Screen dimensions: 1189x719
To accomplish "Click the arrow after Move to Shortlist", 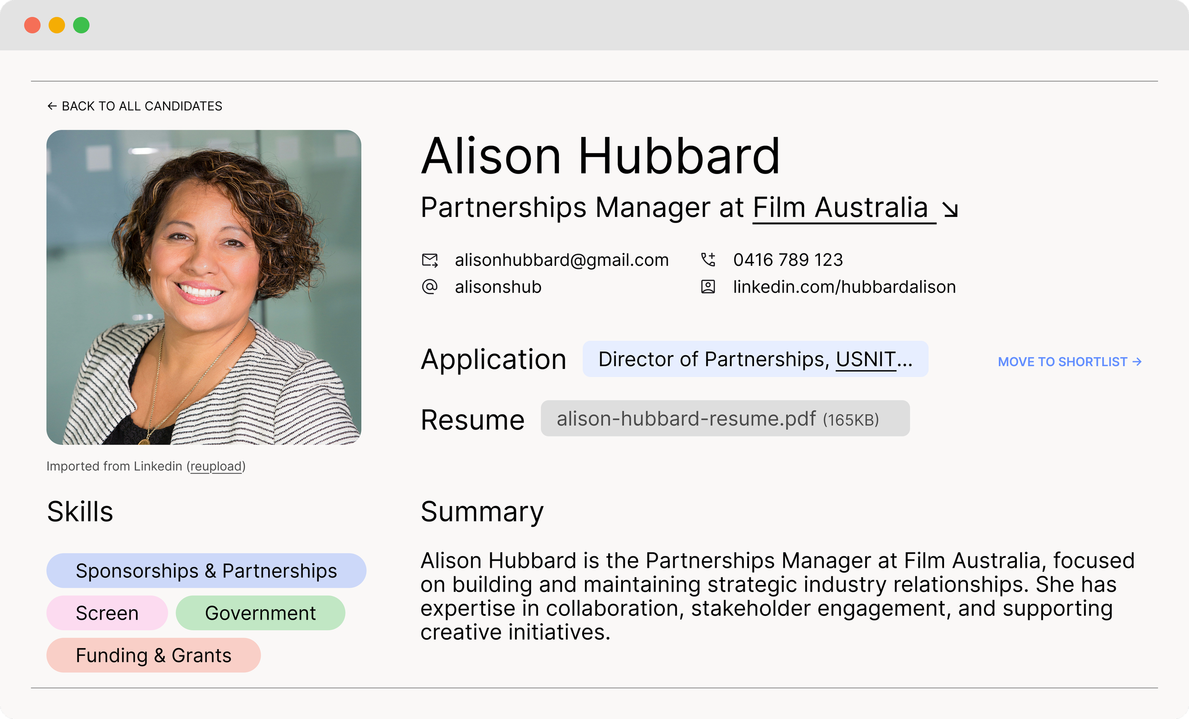I will [x=1137, y=361].
